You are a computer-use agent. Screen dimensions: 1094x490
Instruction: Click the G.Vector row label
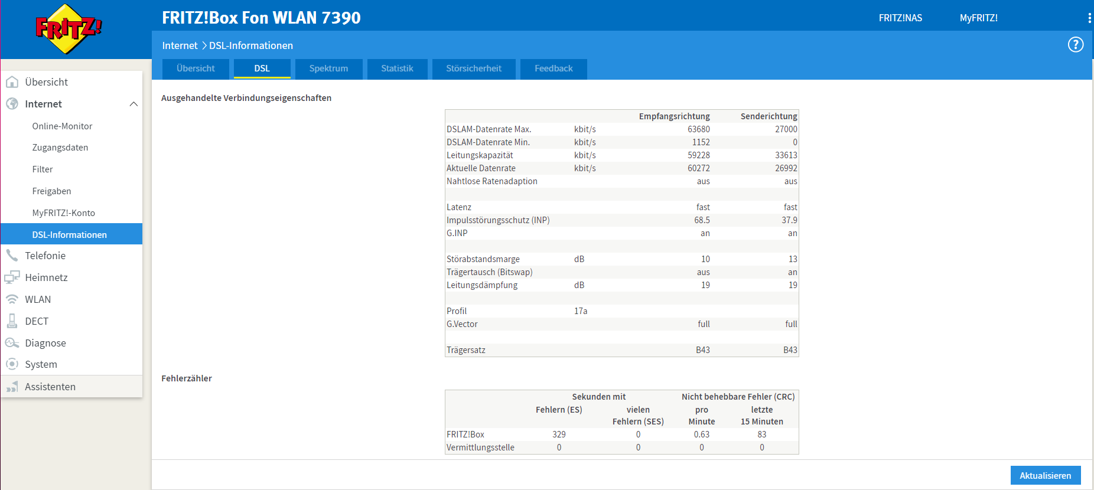coord(462,324)
